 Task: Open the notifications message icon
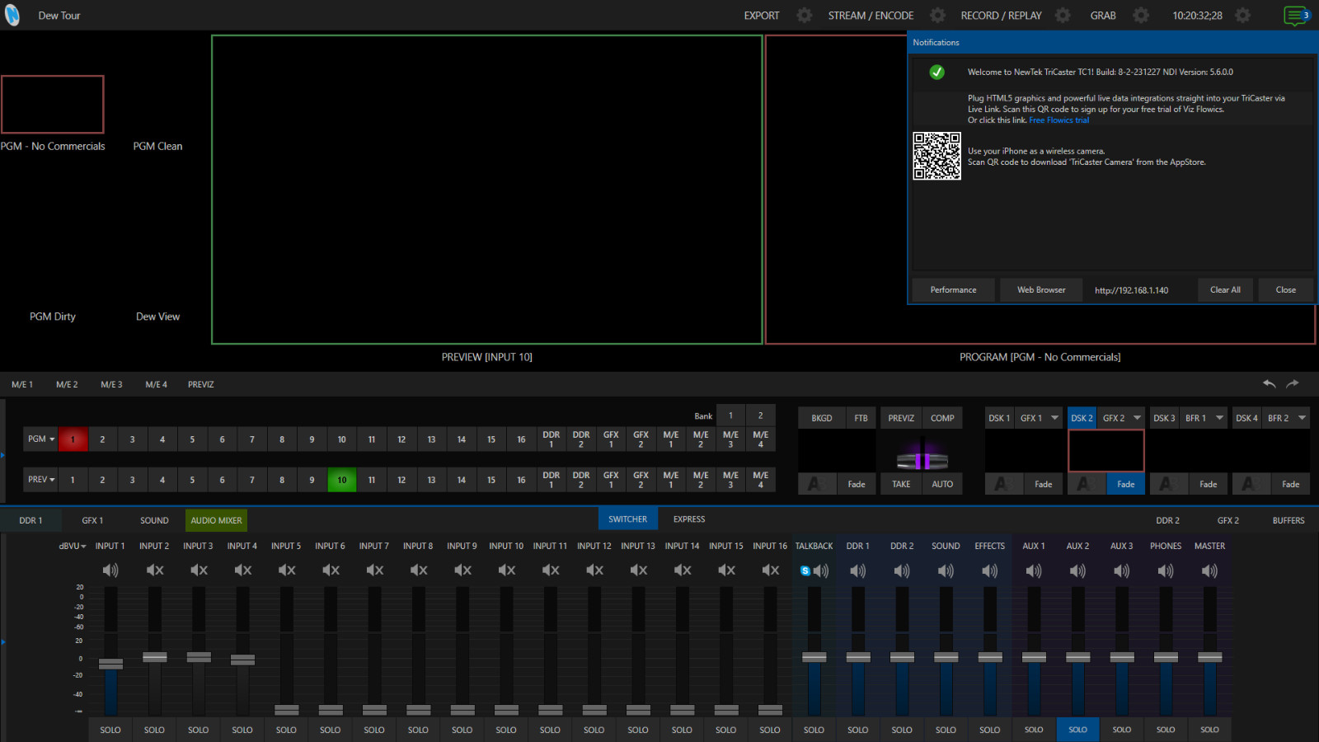coord(1296,16)
